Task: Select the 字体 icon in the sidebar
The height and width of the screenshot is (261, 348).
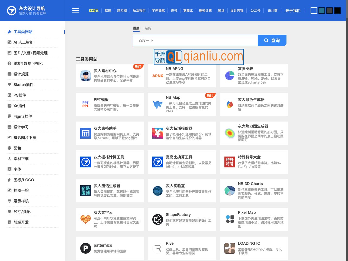Action: 9,169
